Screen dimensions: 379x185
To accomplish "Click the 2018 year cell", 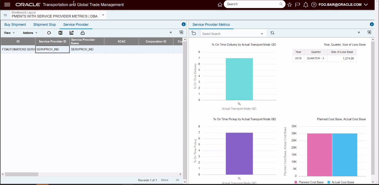I will point(298,58).
